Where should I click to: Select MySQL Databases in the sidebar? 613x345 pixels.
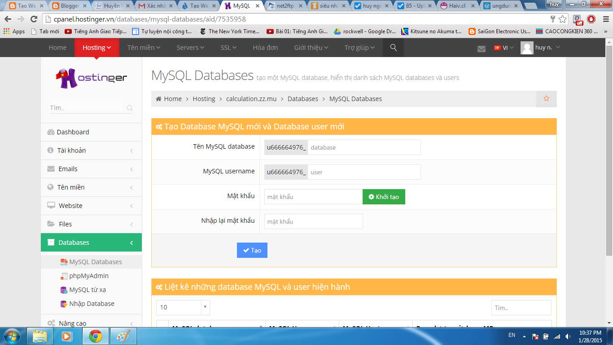tap(91, 262)
